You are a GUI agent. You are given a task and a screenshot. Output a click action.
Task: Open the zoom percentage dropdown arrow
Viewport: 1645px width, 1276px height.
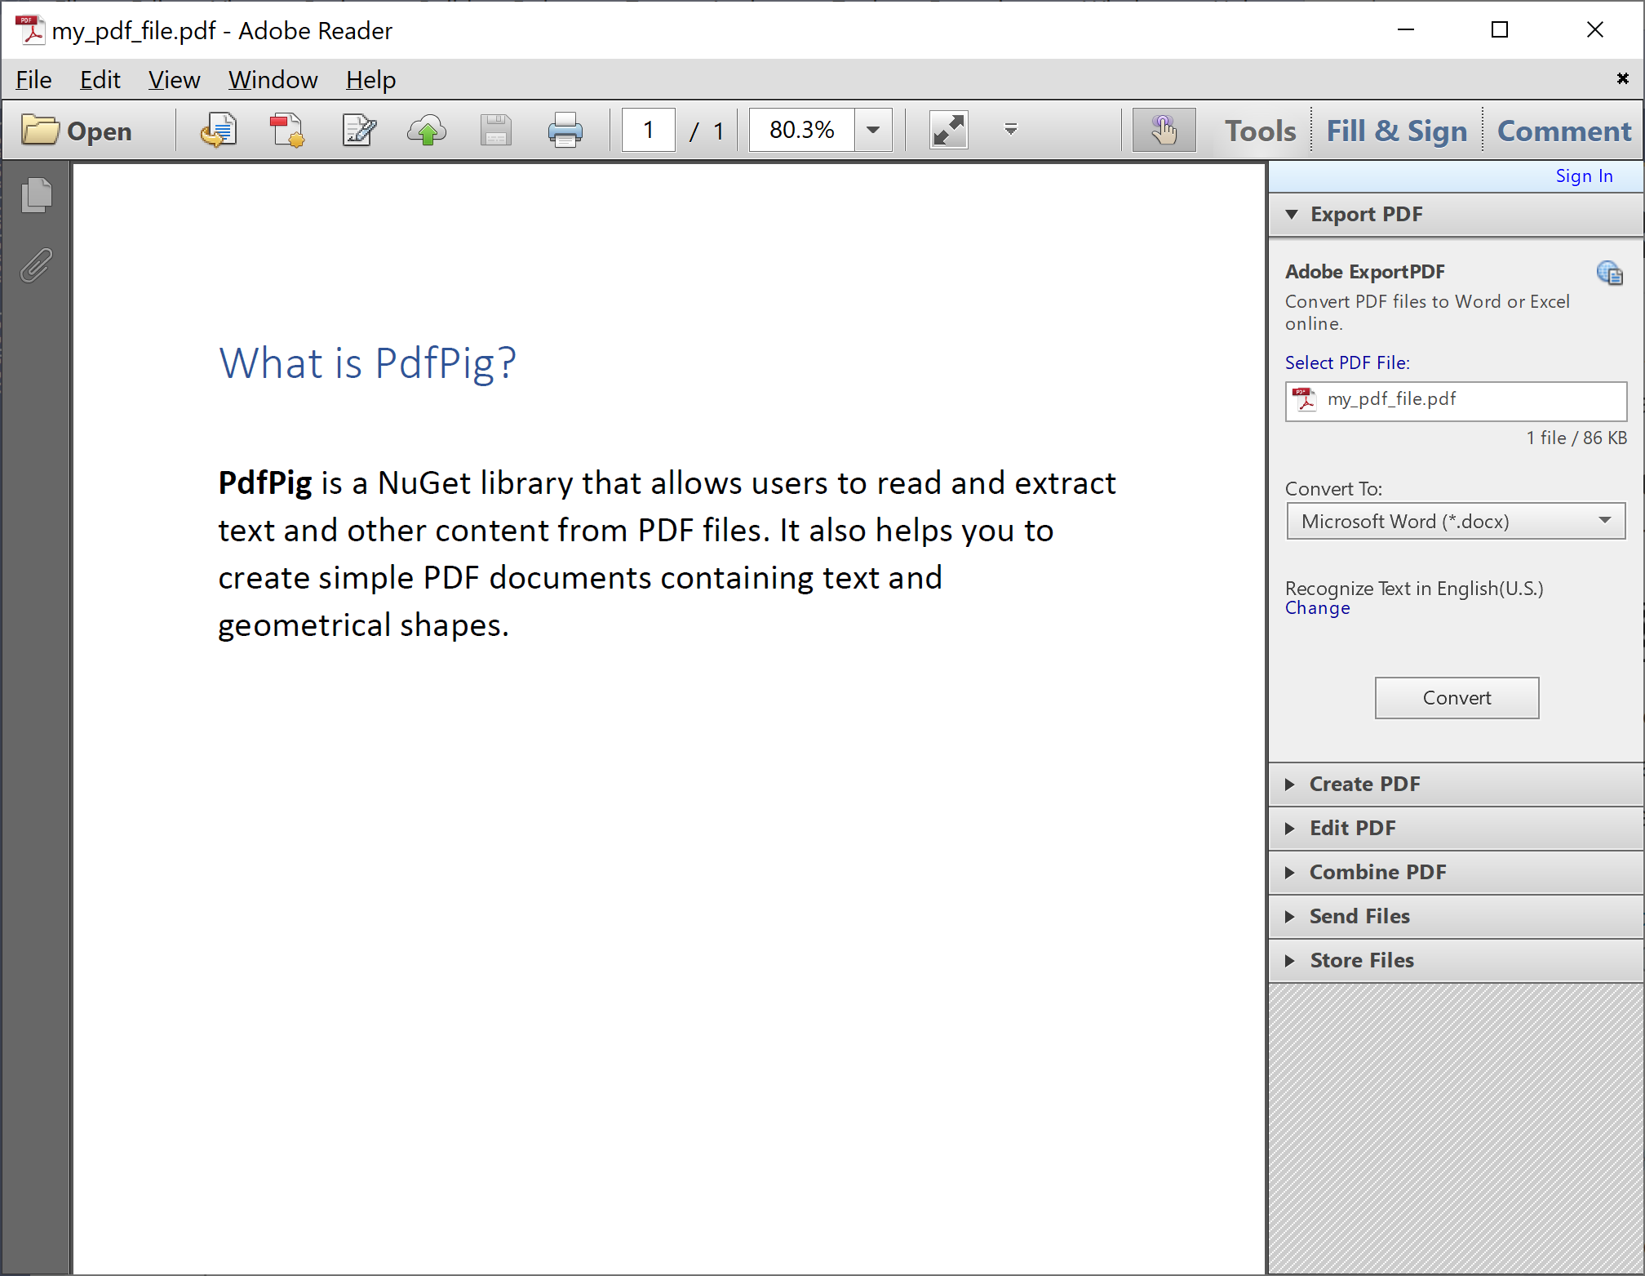[872, 131]
